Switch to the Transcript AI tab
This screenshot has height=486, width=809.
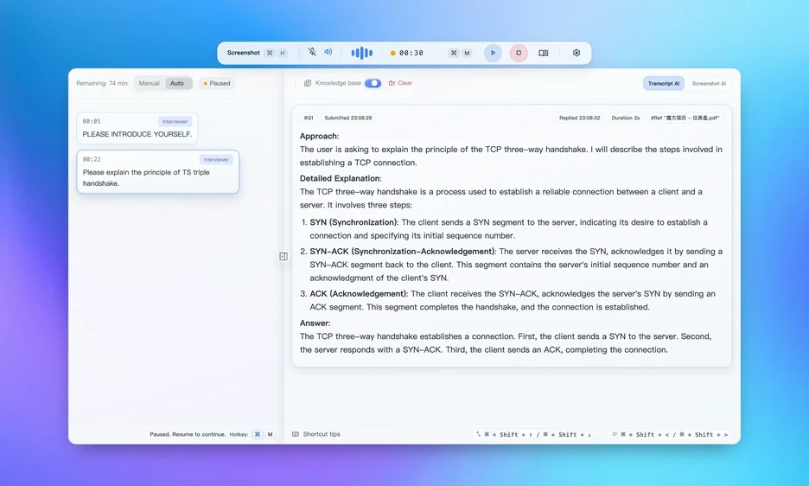click(x=664, y=84)
